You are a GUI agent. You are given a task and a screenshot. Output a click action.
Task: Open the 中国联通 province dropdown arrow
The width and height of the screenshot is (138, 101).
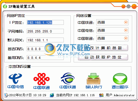(x=126, y=38)
